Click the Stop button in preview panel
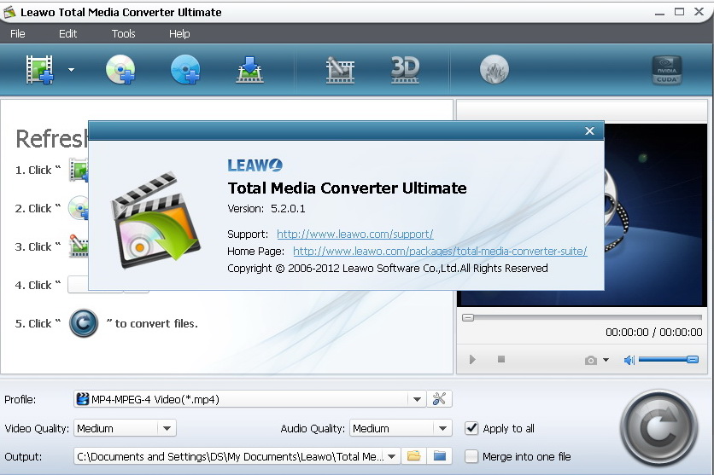 [x=501, y=359]
